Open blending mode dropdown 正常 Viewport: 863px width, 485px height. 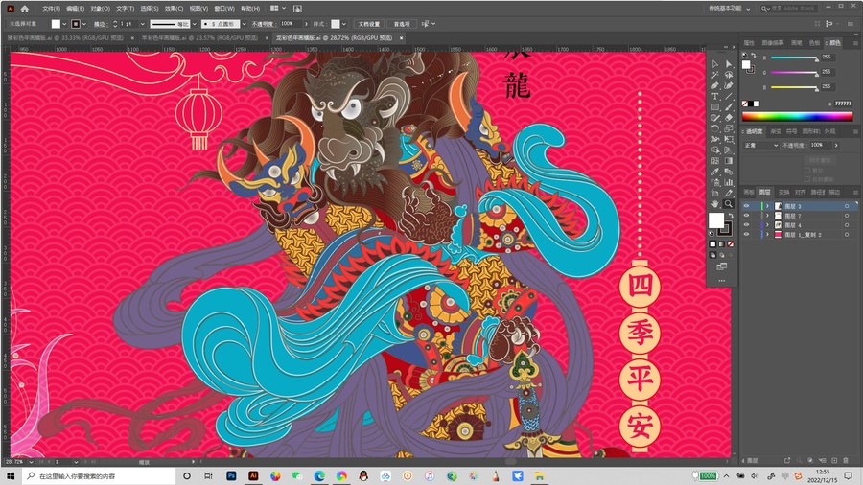[760, 145]
